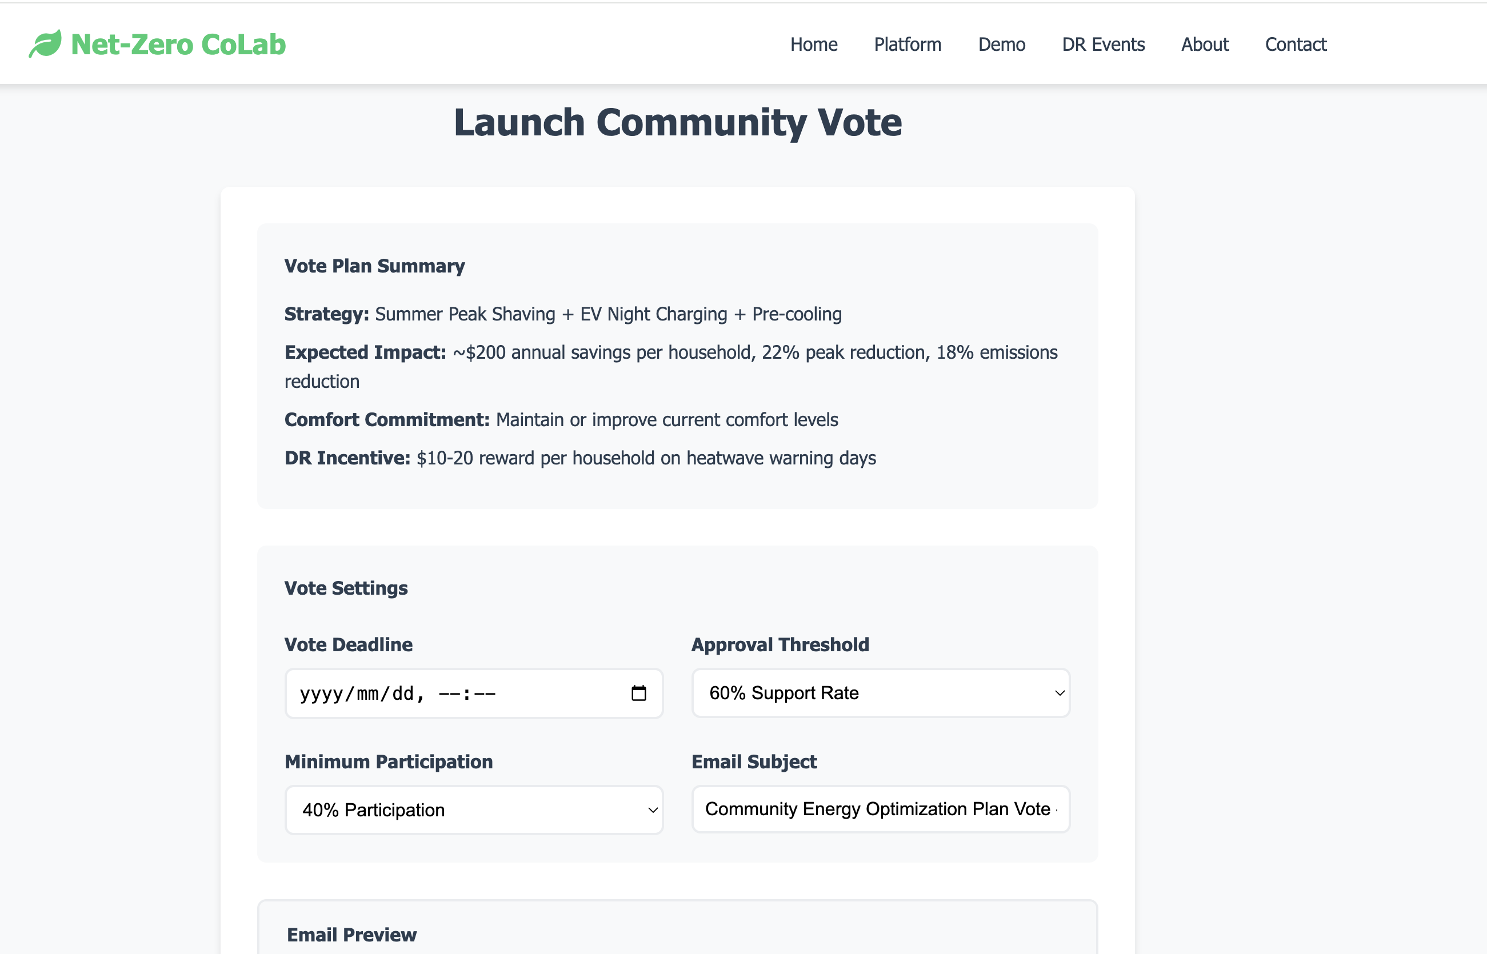1487x954 pixels.
Task: Focus the Vote Deadline date field
Action: pyautogui.click(x=434, y=693)
